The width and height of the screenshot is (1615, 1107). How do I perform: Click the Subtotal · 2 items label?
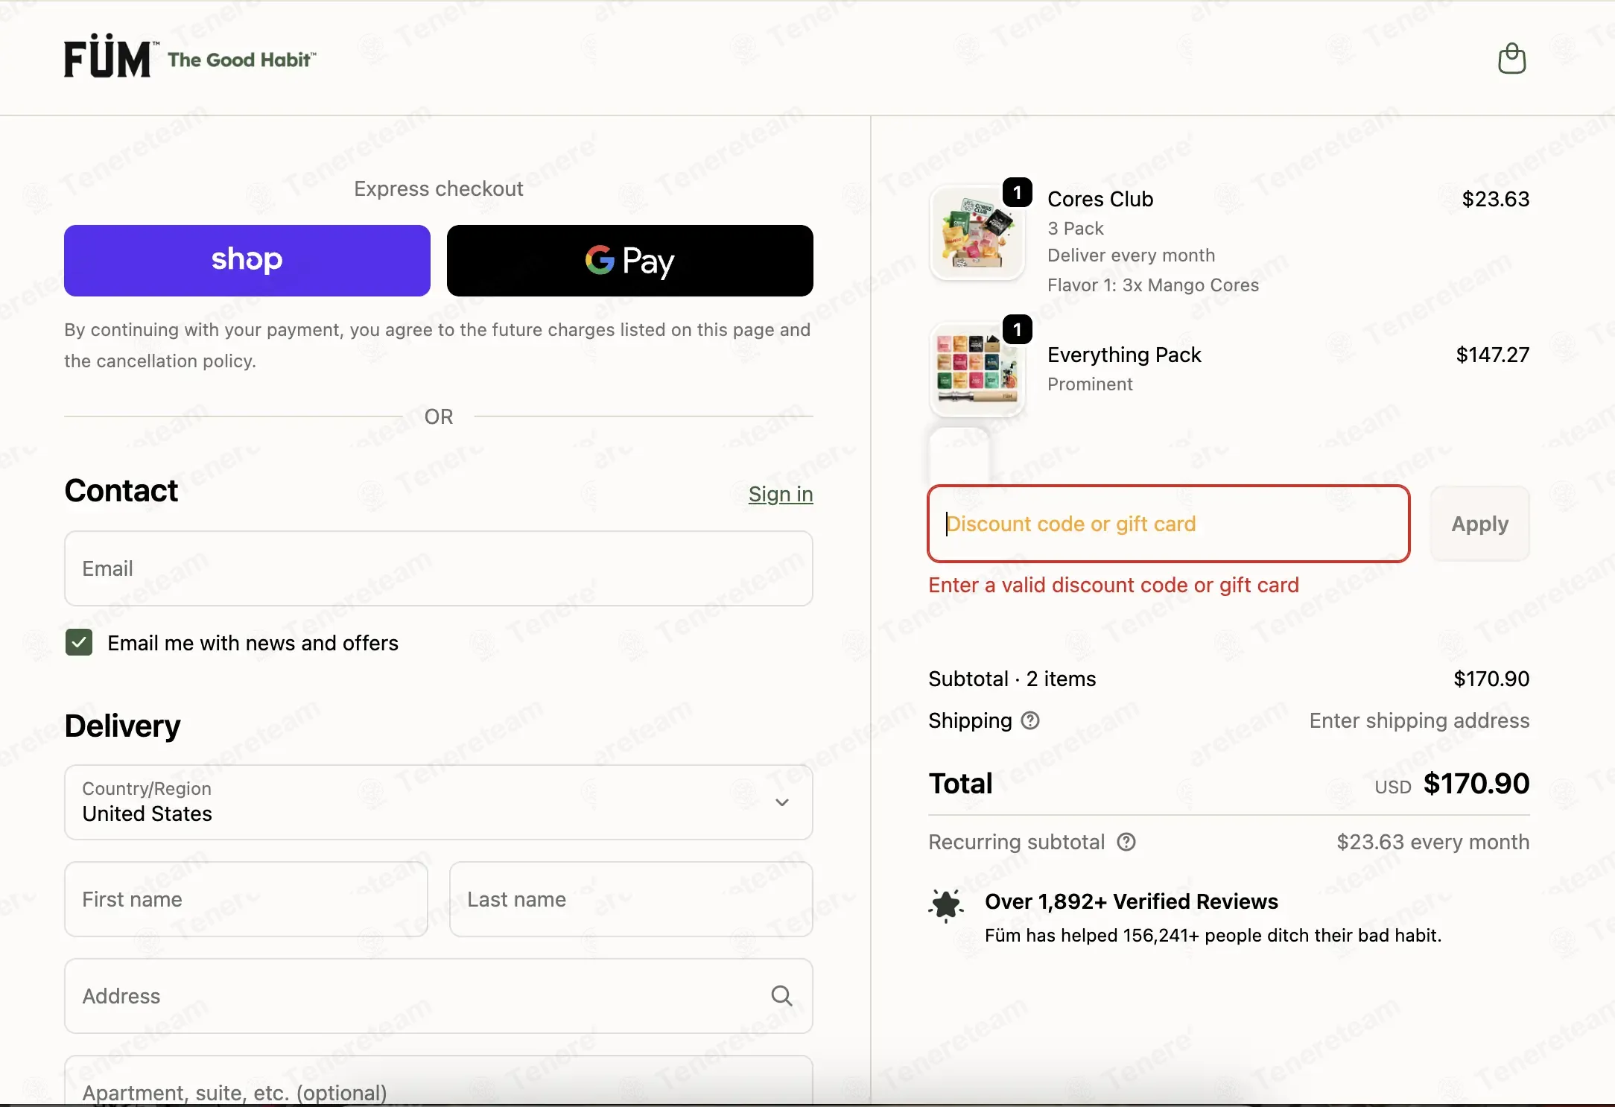coord(1012,679)
